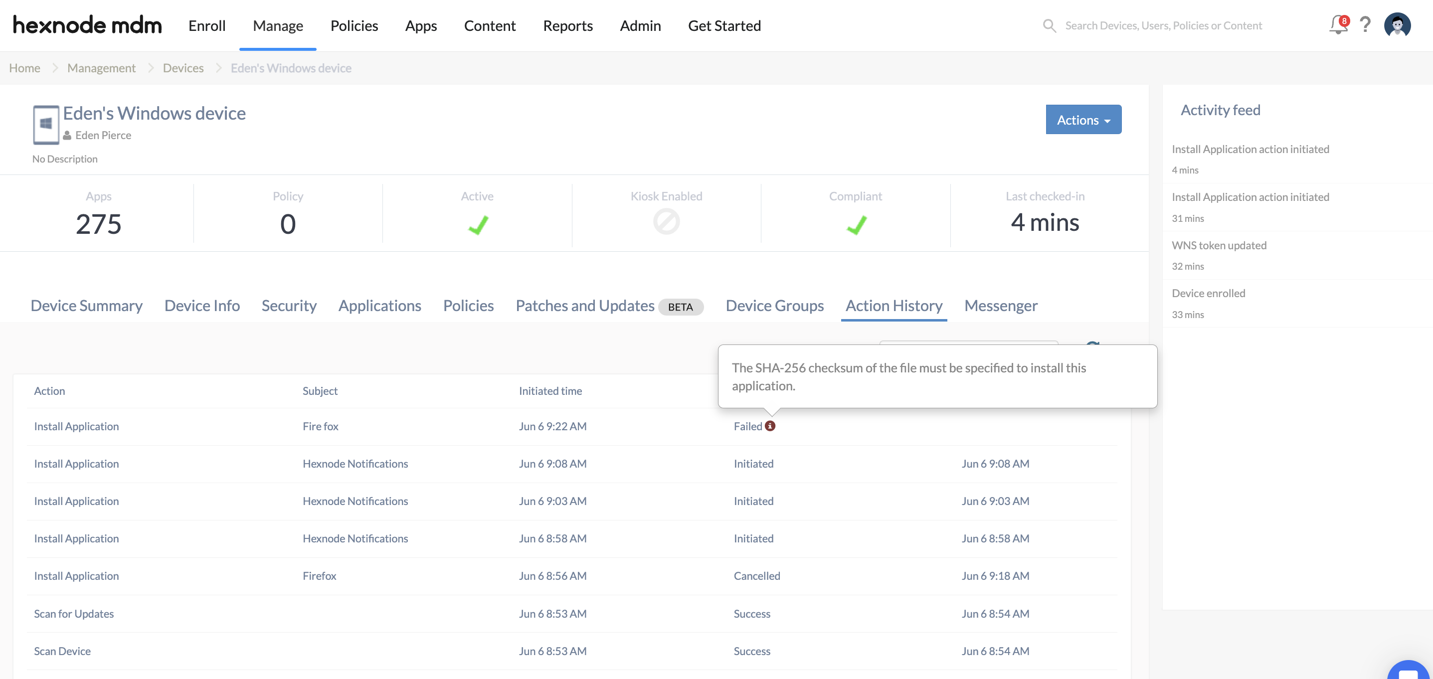This screenshot has height=679, width=1433.
Task: Click Hexnode Notifications at 8:58 AM row
Action: pyautogui.click(x=355, y=538)
